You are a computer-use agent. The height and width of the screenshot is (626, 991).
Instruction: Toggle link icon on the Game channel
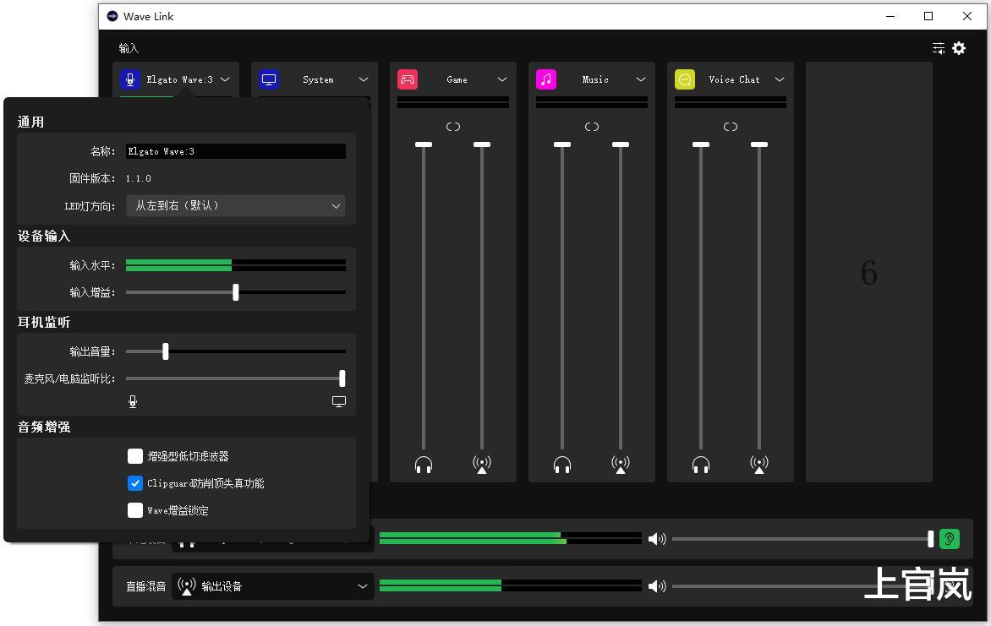(453, 127)
